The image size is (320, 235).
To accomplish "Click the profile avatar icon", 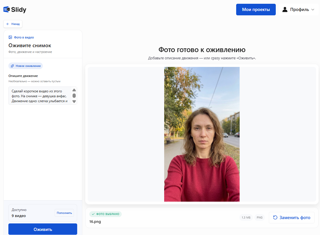I will pos(285,9).
